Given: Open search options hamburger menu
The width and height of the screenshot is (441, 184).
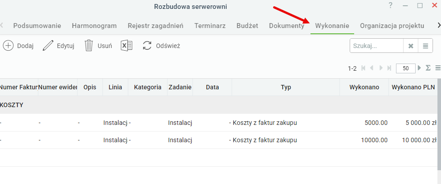Looking at the screenshot, I should tap(425, 46).
